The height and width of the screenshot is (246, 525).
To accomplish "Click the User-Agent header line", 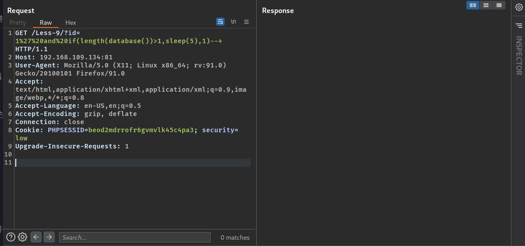I will [121, 65].
